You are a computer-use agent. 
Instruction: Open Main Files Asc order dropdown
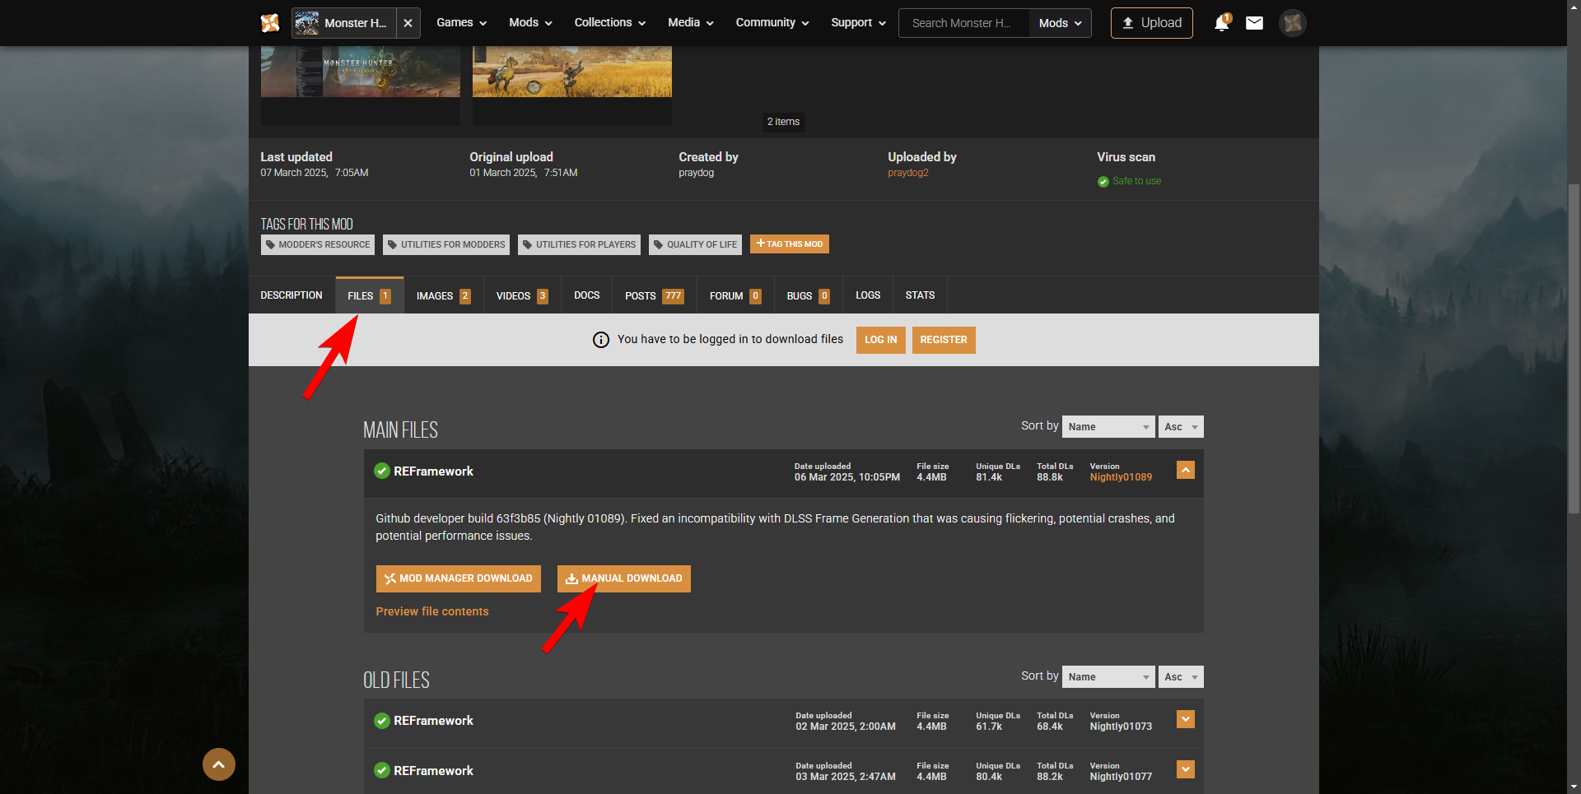tap(1181, 426)
